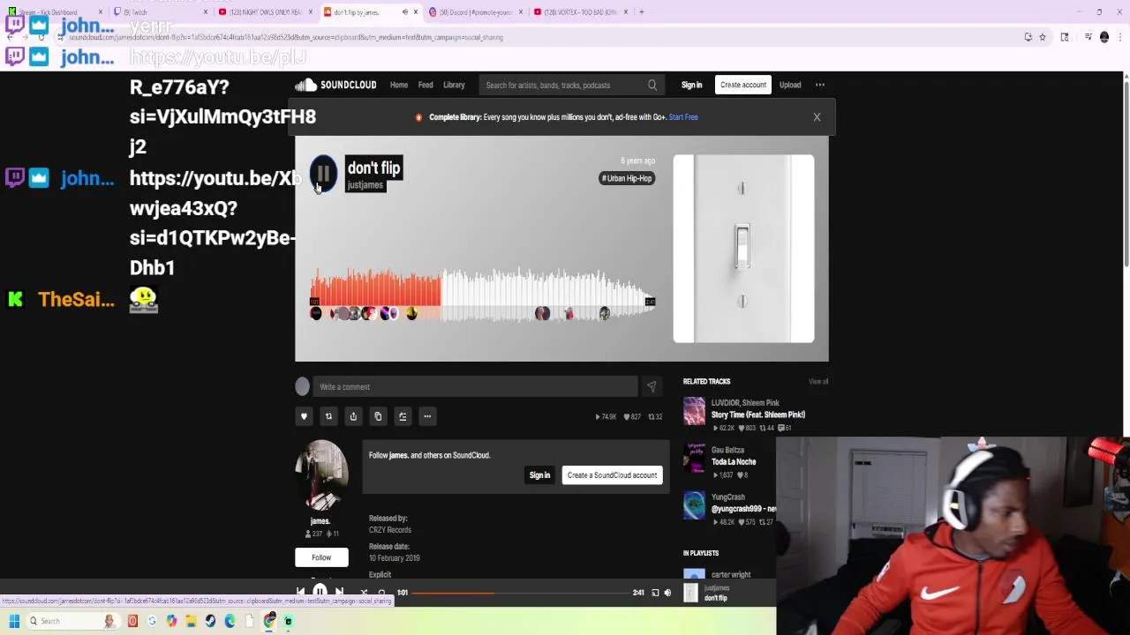Open Microsoft Edge from the taskbar
This screenshot has height=635, width=1130.
(x=230, y=621)
